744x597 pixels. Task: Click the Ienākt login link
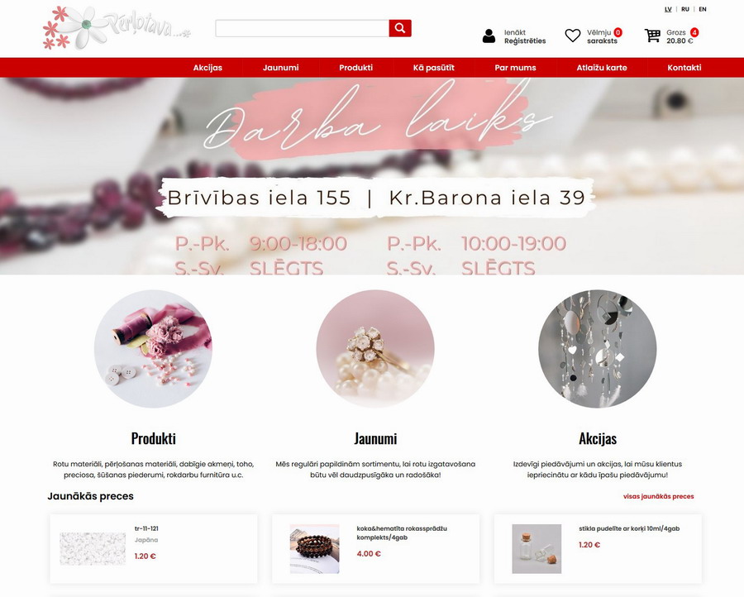(x=515, y=32)
